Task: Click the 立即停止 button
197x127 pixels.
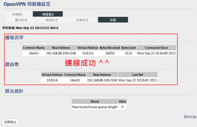Action: 10,122
